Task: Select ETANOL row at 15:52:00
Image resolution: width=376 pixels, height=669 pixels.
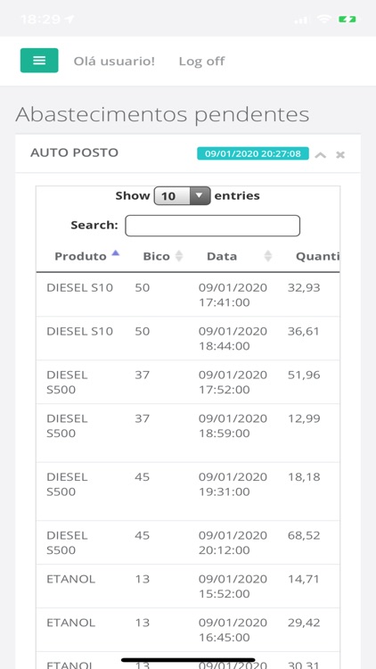Action: 188,586
